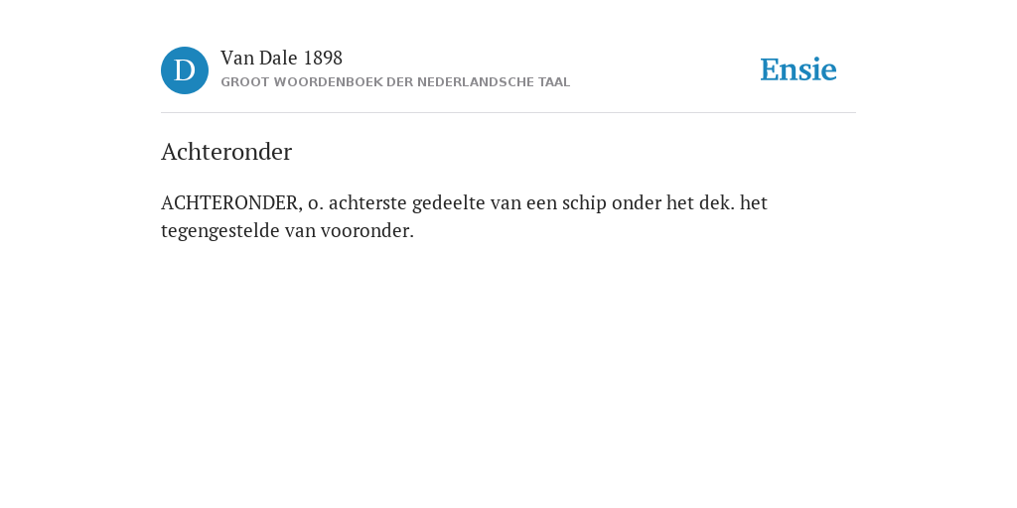Click the Achteronder heading

point(226,152)
